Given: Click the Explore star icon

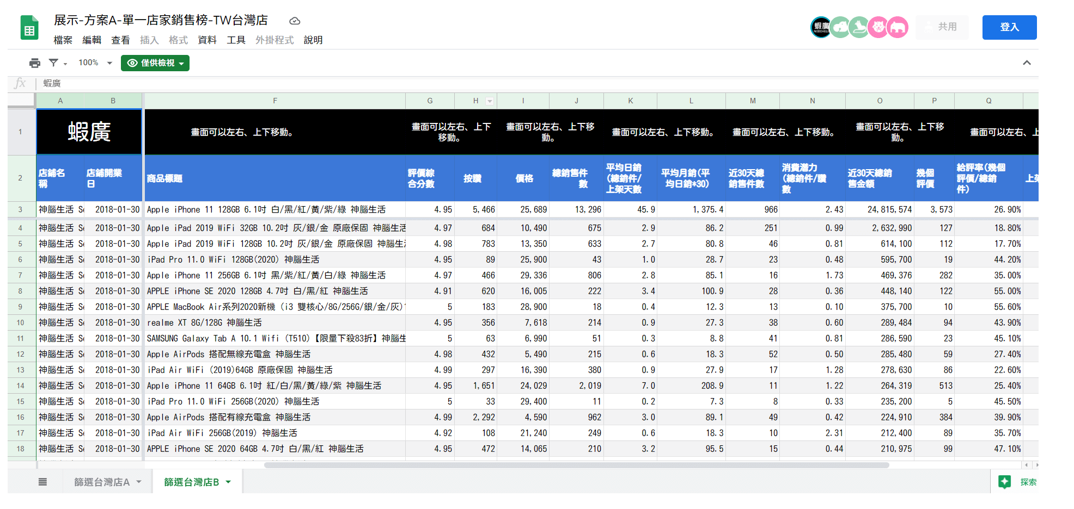Looking at the screenshot, I should tap(1004, 482).
